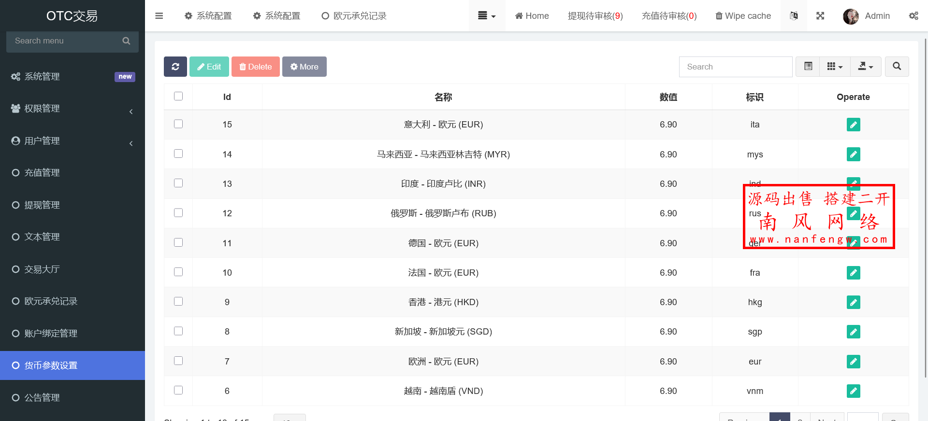Open the export data dropdown

point(866,67)
